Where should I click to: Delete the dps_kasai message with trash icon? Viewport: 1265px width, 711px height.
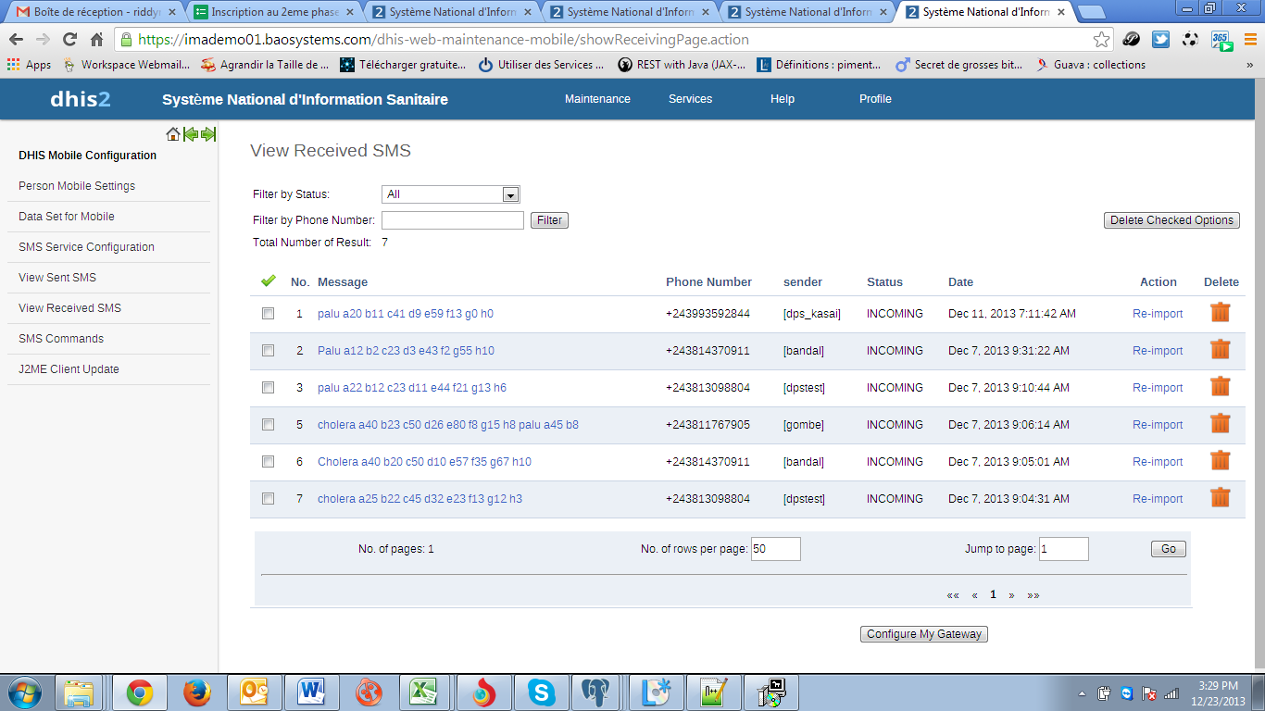click(x=1221, y=313)
